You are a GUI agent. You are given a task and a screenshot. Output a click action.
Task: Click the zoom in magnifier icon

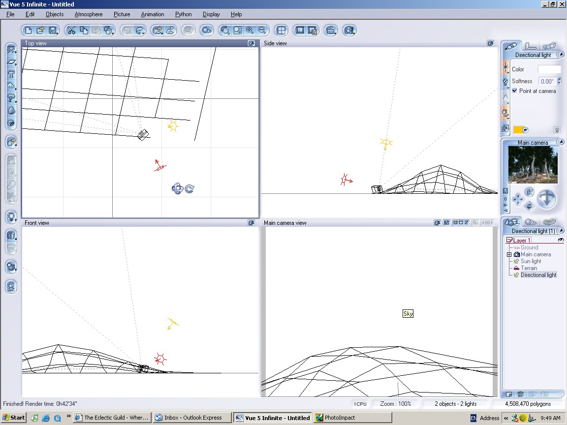click(250, 30)
